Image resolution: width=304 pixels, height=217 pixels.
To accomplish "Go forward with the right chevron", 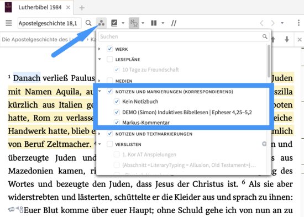I will pyautogui.click(x=273, y=23).
